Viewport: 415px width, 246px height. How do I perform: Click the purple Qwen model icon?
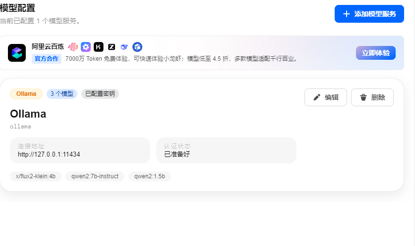86,47
